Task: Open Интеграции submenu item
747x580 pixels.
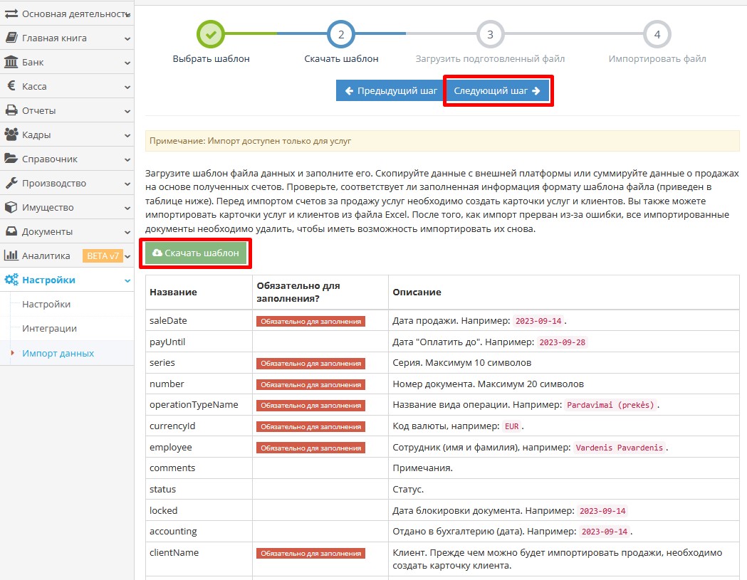Action: click(49, 328)
